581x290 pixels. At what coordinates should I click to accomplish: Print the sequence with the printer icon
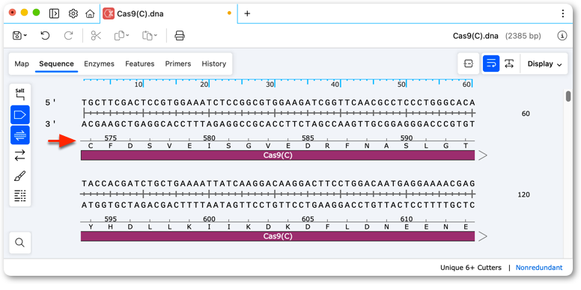pyautogui.click(x=180, y=36)
